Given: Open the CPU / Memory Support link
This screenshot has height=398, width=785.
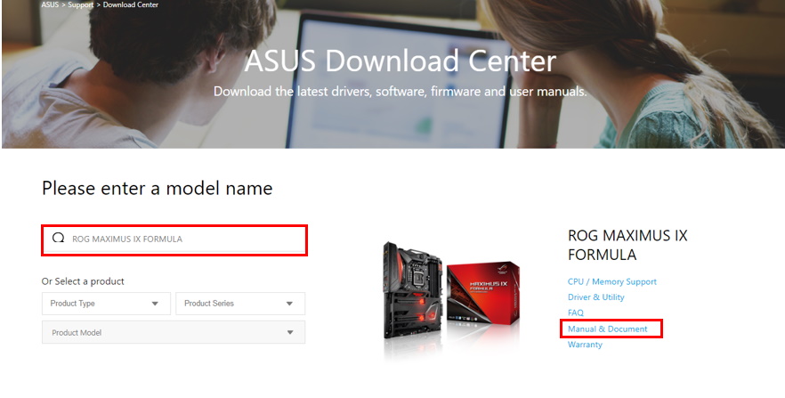Looking at the screenshot, I should tap(611, 282).
